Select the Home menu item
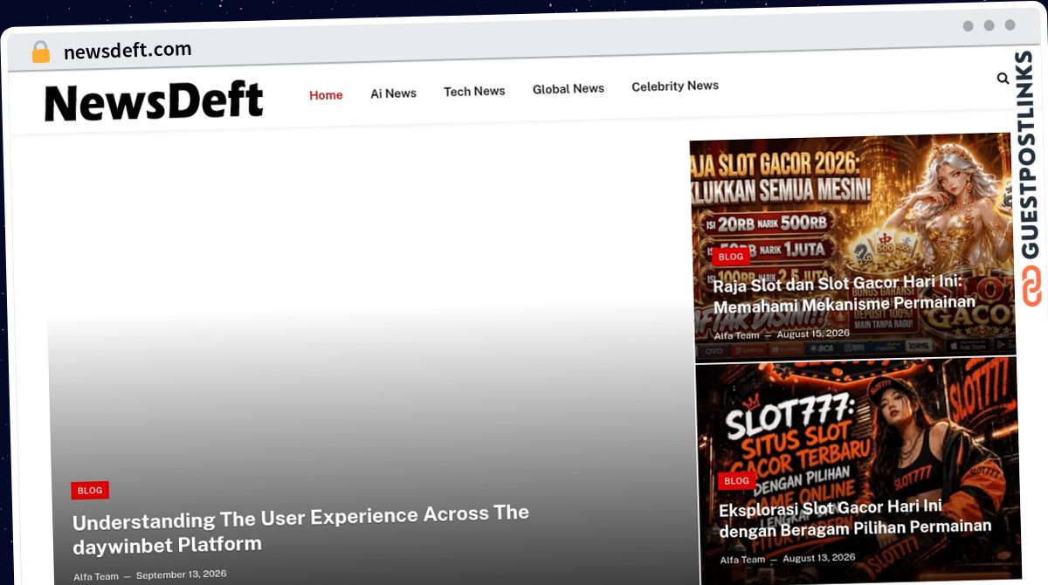Image resolution: width=1048 pixels, height=585 pixels. pyautogui.click(x=326, y=95)
